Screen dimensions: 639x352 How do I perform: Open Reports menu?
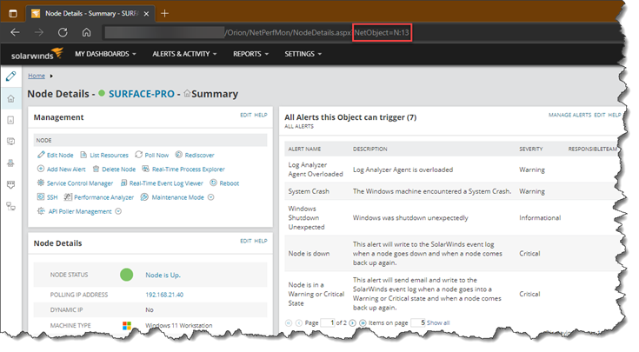pyautogui.click(x=250, y=54)
